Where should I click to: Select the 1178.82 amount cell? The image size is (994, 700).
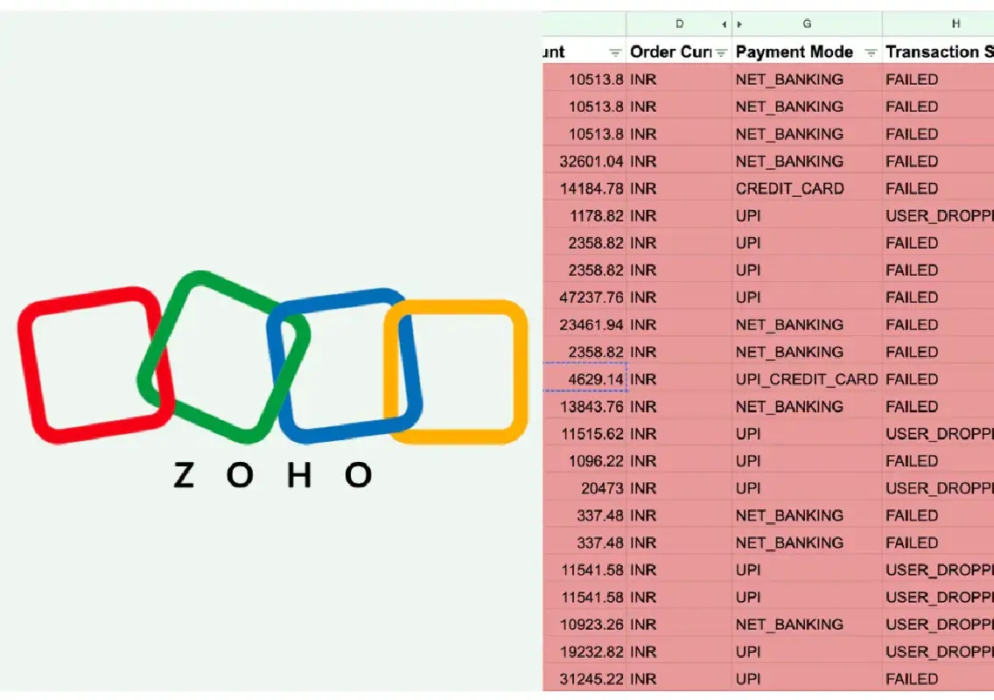(584, 215)
